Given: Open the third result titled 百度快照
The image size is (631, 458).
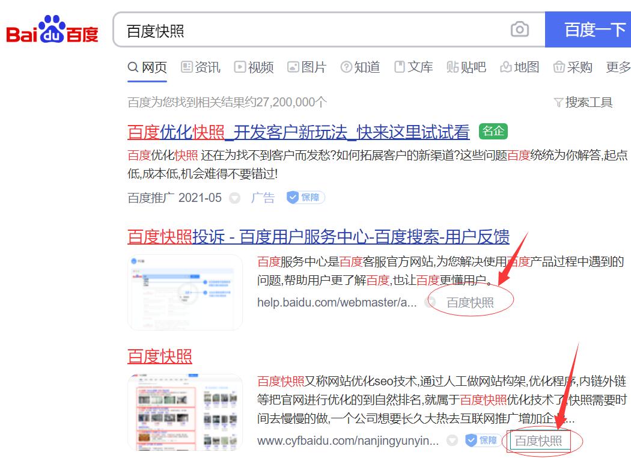Looking at the screenshot, I should coord(160,356).
